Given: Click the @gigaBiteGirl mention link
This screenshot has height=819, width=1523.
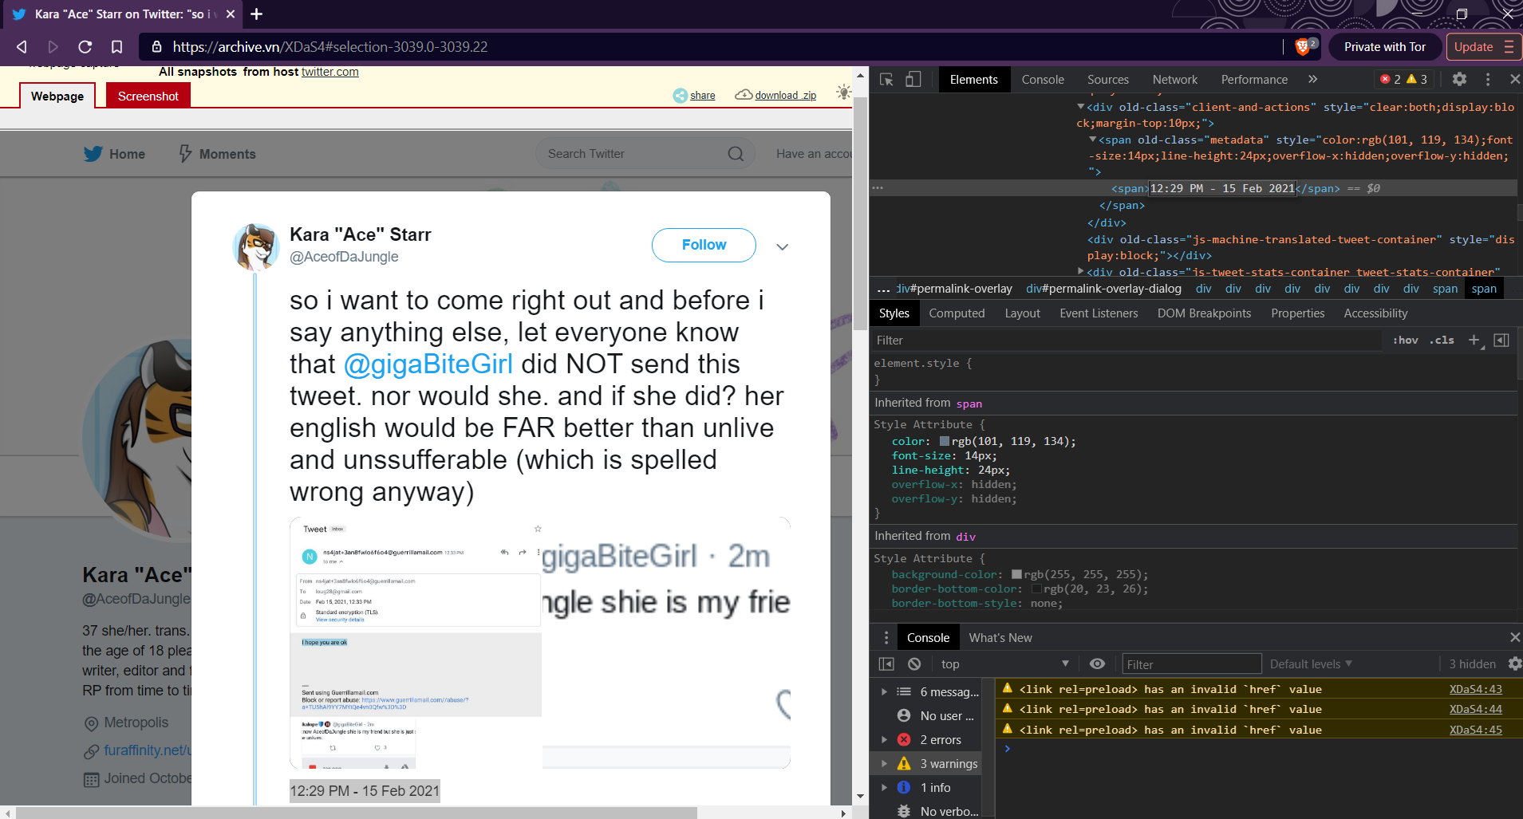Looking at the screenshot, I should (428, 364).
